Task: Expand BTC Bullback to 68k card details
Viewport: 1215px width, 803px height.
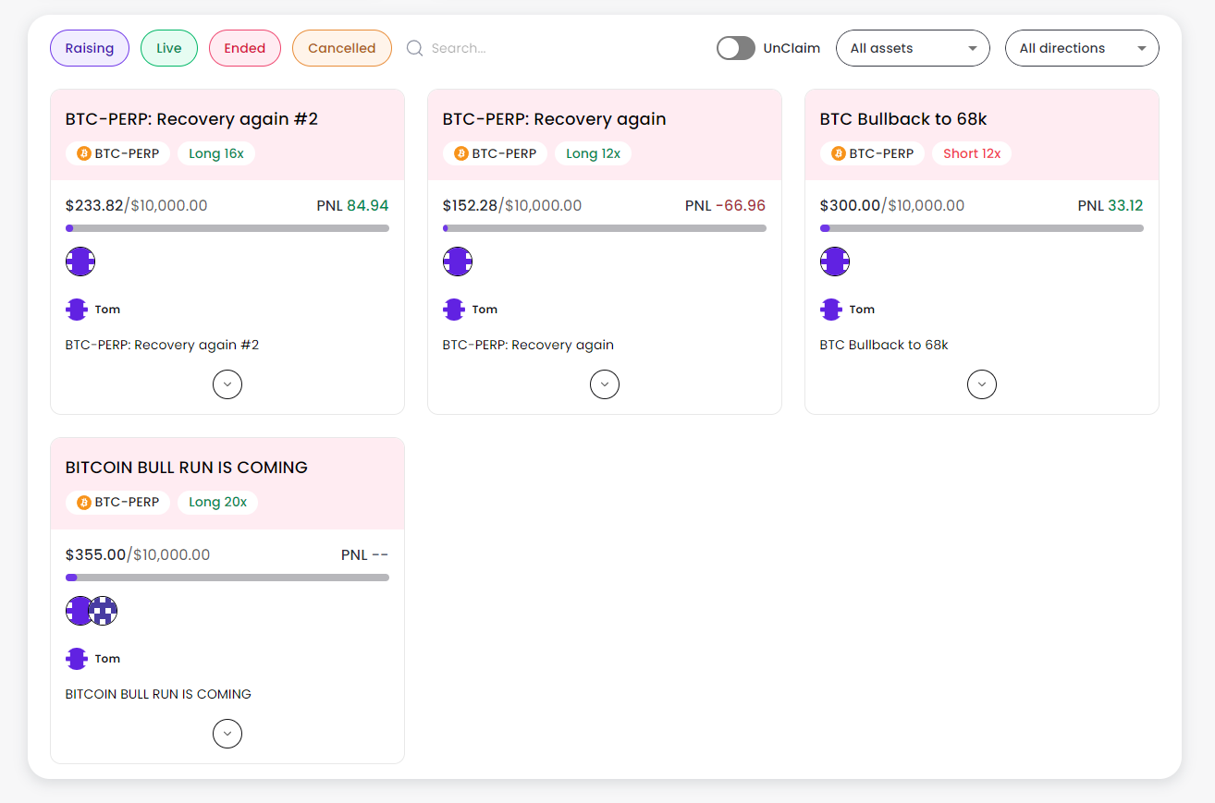Action: point(982,384)
